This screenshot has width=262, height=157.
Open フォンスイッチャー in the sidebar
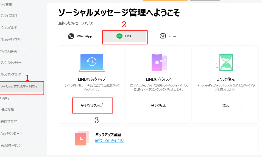click(x=11, y=63)
